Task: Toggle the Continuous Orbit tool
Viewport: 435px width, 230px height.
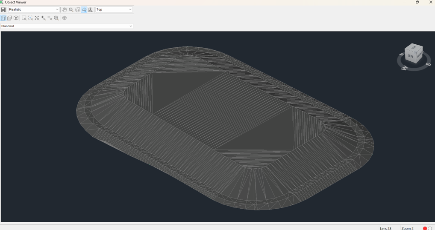Action: point(84,10)
